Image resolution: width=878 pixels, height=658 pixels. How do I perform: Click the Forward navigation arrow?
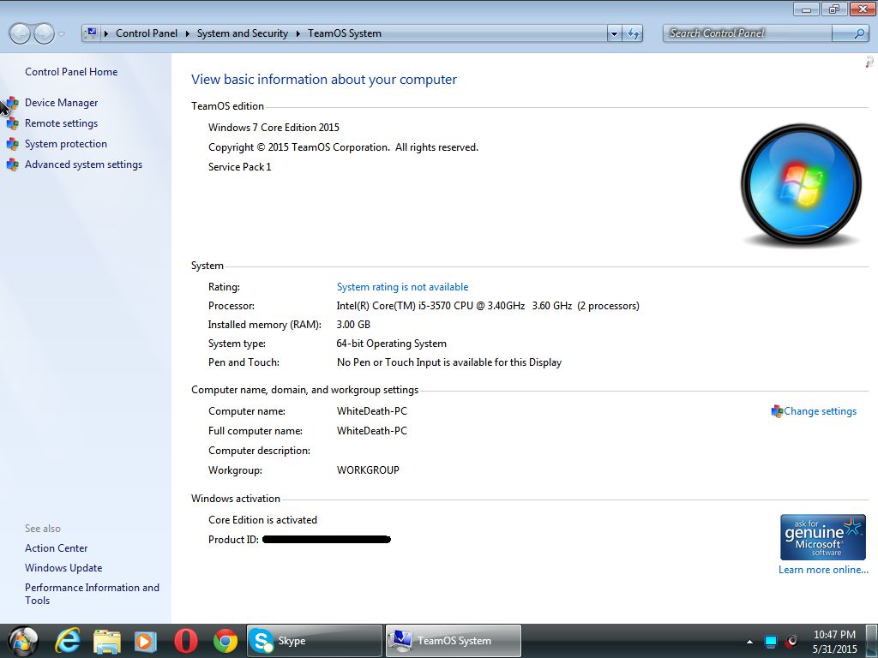pos(44,33)
